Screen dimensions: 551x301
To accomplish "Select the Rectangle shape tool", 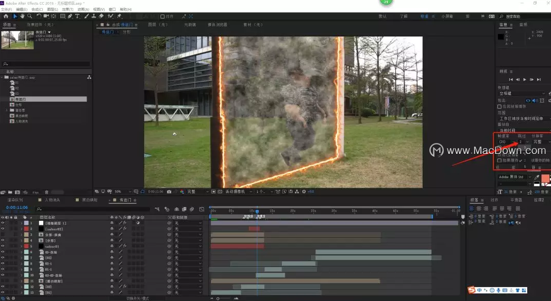I will click(x=62, y=16).
